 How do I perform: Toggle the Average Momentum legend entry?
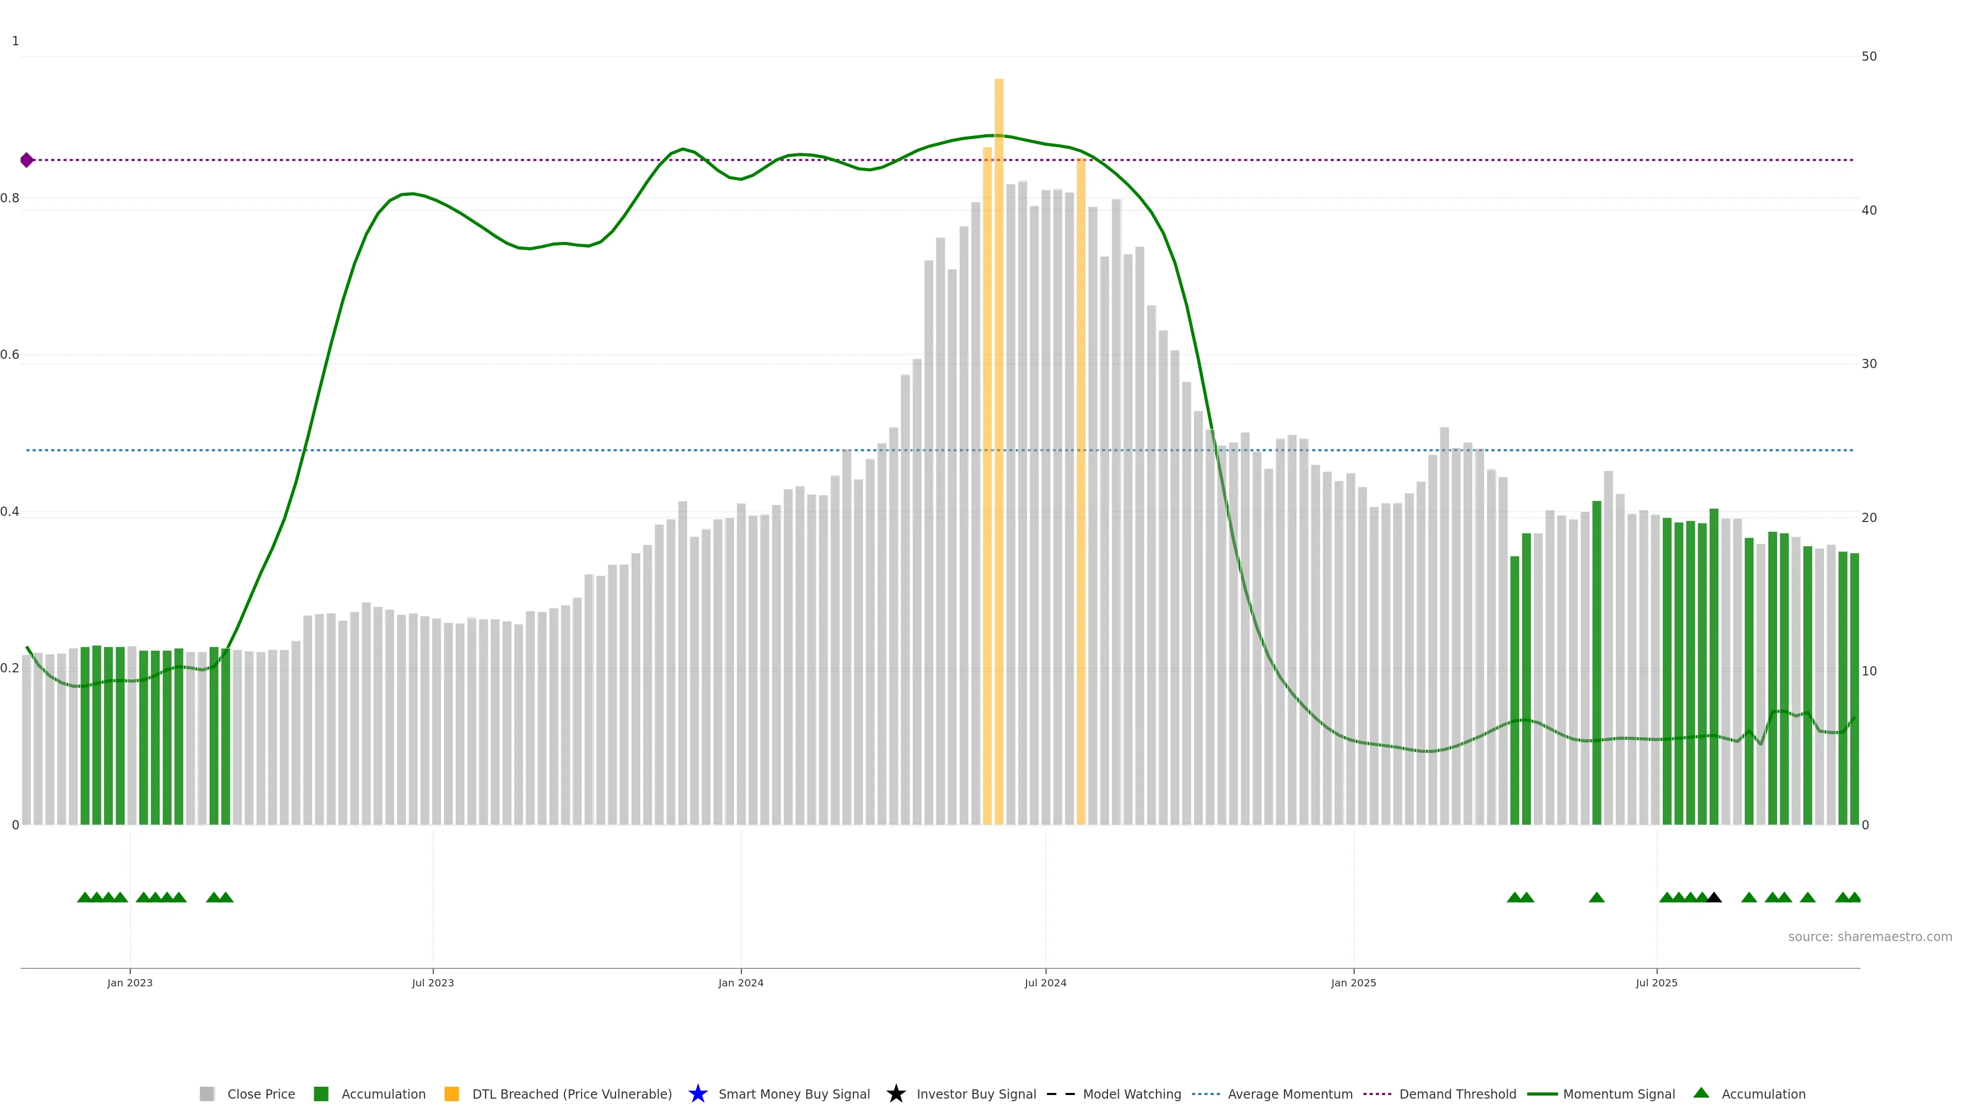click(1289, 1093)
